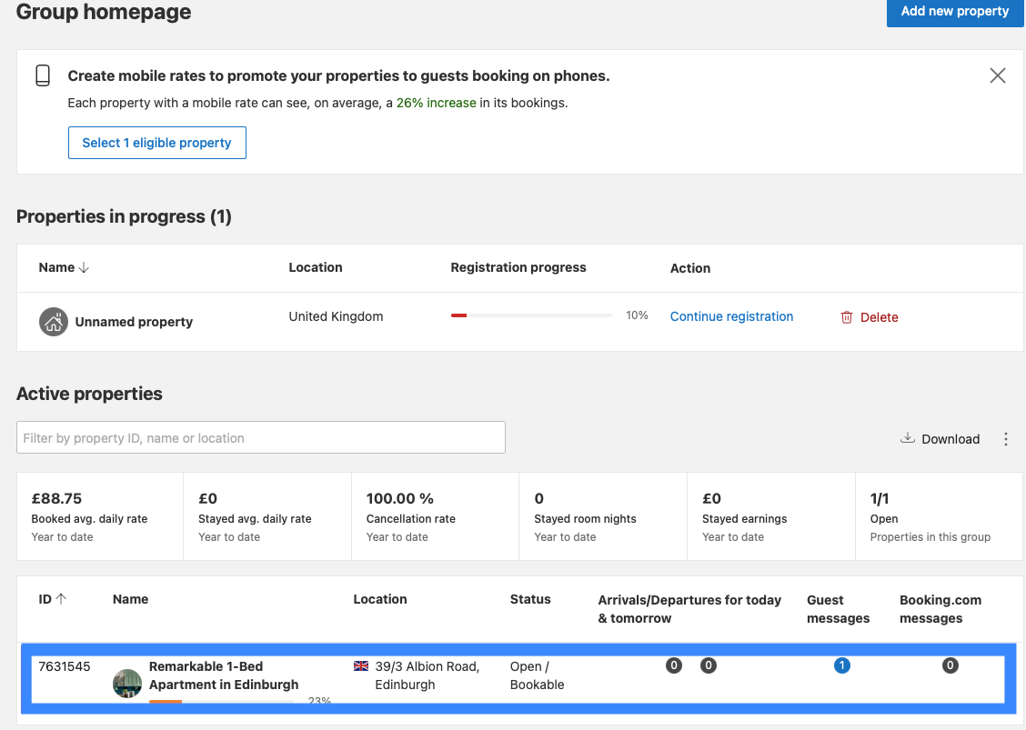Click the Unnamed property placeholder house icon
This screenshot has height=730, width=1026.
(53, 321)
